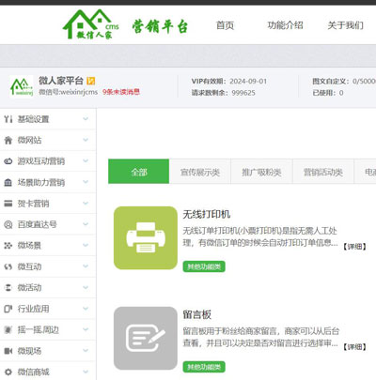Click the 基础设置 fork-and-knife sidebar icon
Screen dimensions: 376x380
coord(8,119)
